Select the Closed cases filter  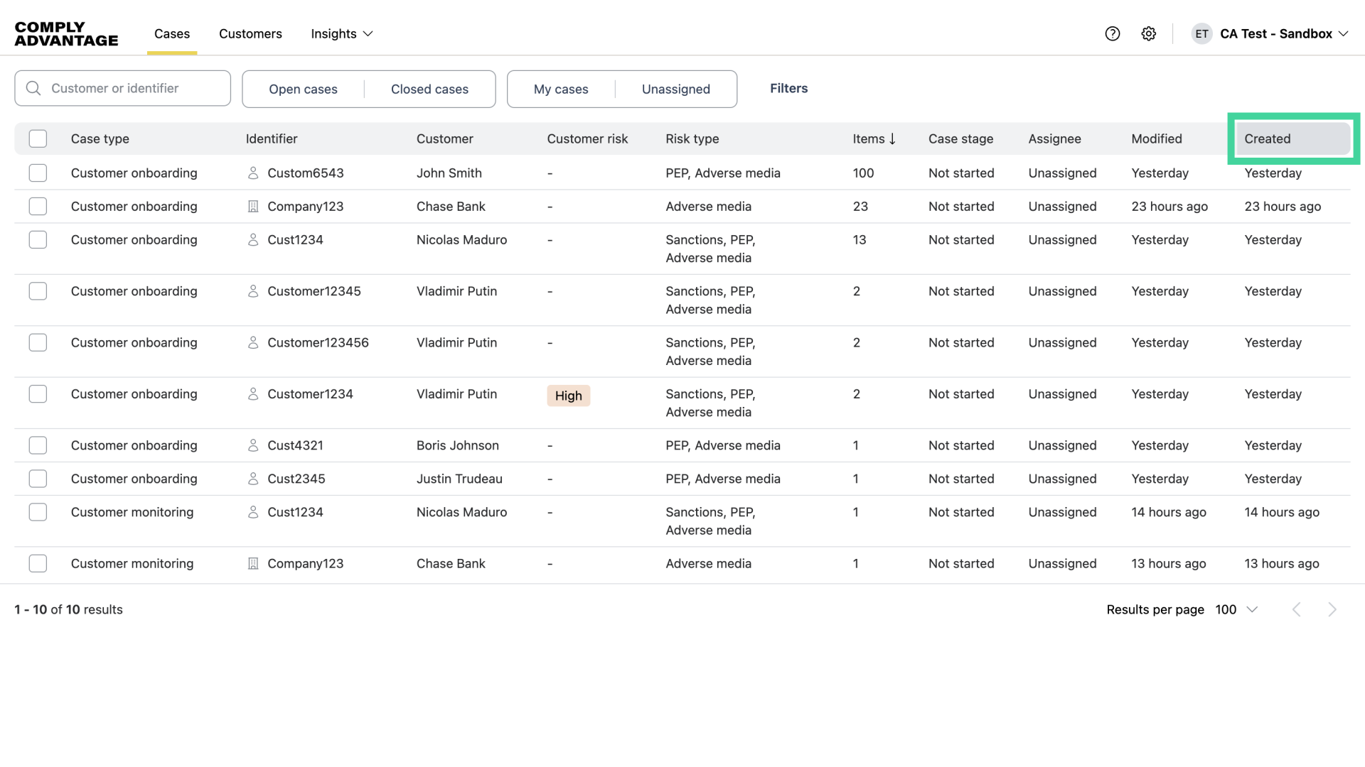[x=429, y=89]
